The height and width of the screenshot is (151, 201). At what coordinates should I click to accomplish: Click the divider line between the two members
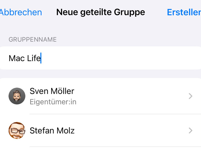[115, 114]
